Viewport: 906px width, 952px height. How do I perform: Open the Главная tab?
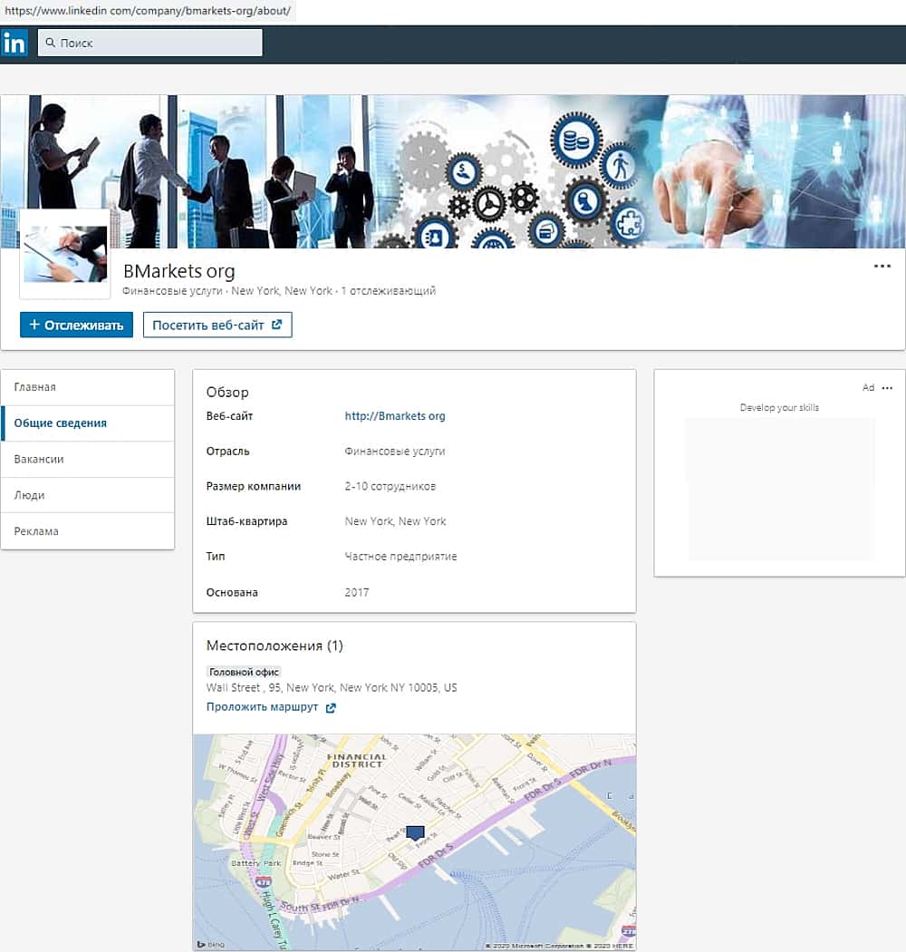pyautogui.click(x=87, y=387)
